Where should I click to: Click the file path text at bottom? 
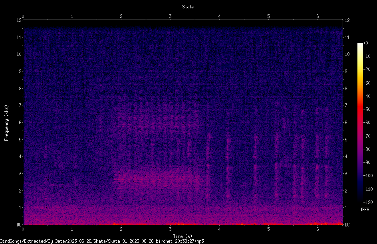pyautogui.click(x=102, y=241)
